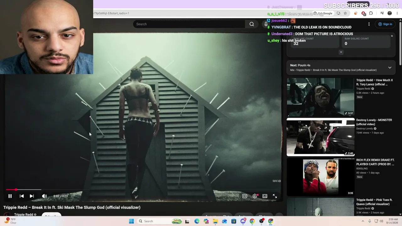The image size is (402, 226).
Task: Visit Destroy Lonely channel from recommendation
Action: pyautogui.click(x=365, y=129)
